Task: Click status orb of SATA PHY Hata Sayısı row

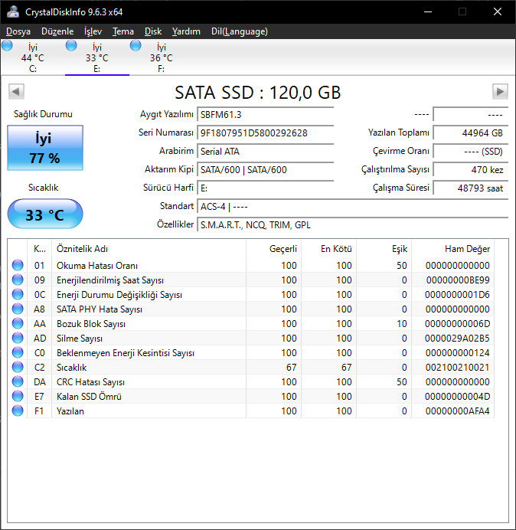Action: point(18,309)
